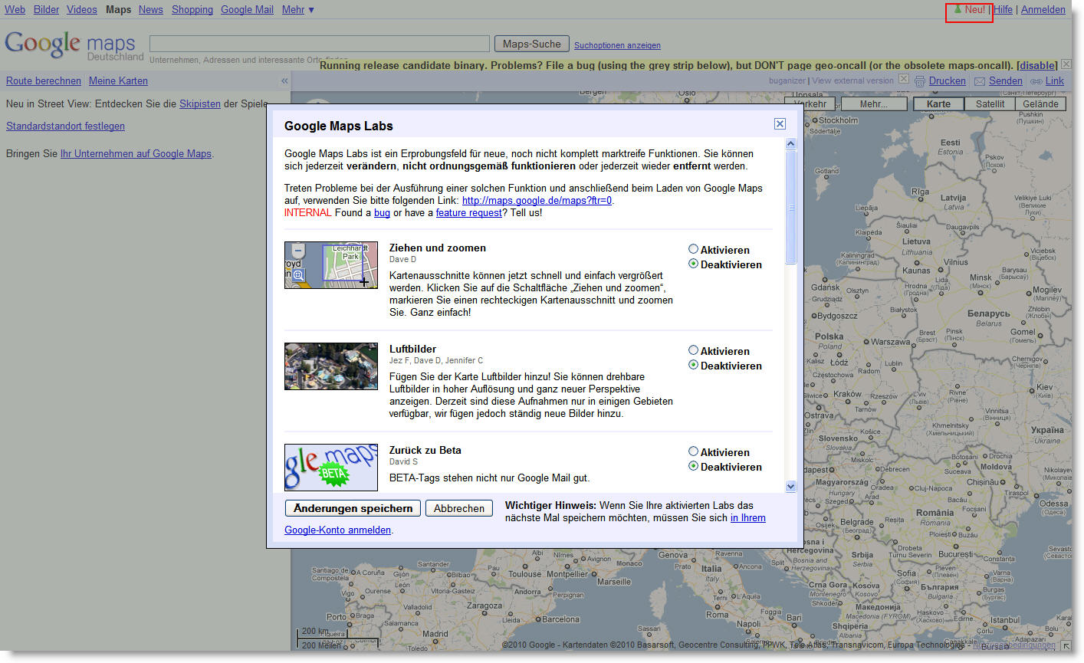
Task: Click the Route berechnen link
Action: point(44,80)
